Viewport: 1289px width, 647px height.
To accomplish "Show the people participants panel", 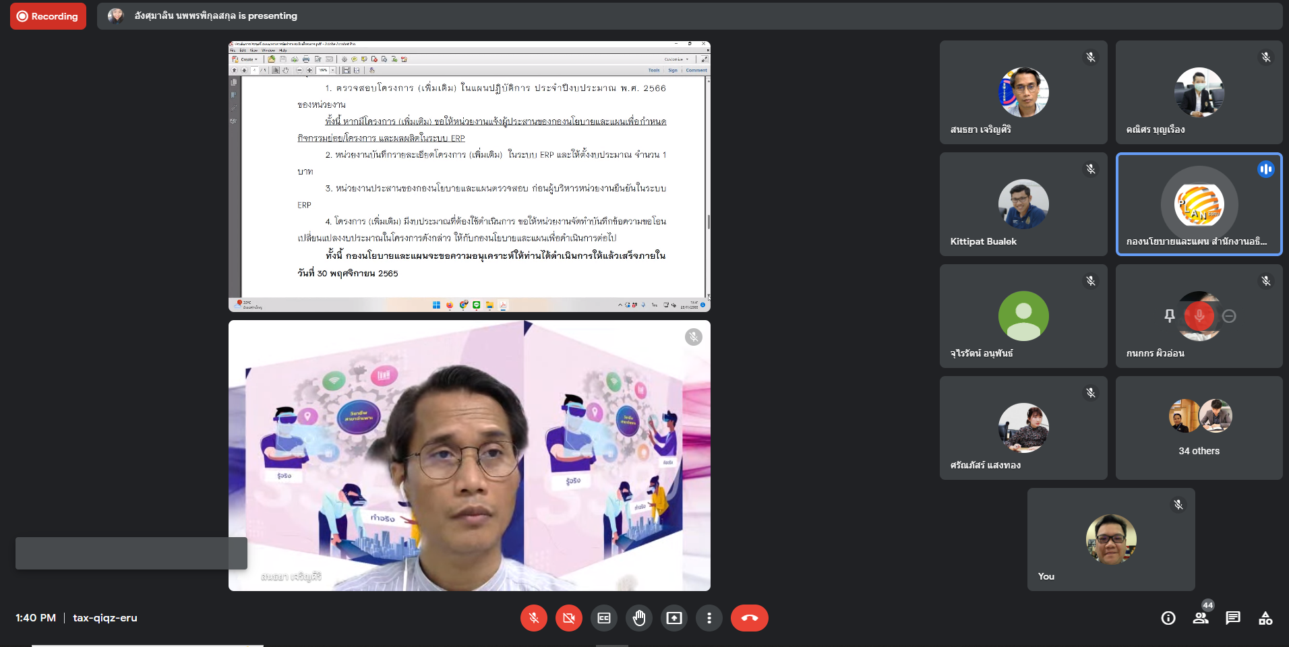I will [1201, 618].
